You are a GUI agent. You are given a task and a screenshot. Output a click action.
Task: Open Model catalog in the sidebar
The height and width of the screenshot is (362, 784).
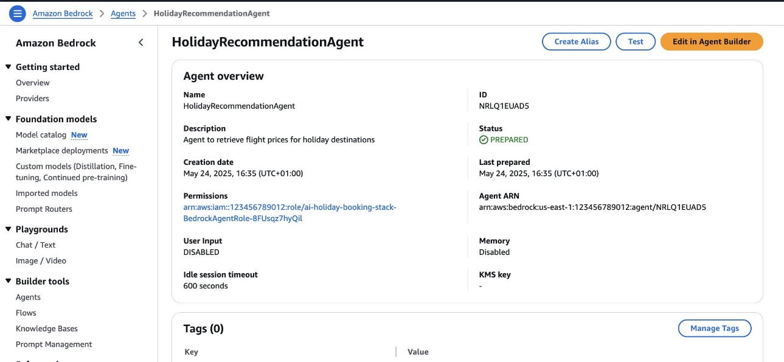[x=41, y=135]
